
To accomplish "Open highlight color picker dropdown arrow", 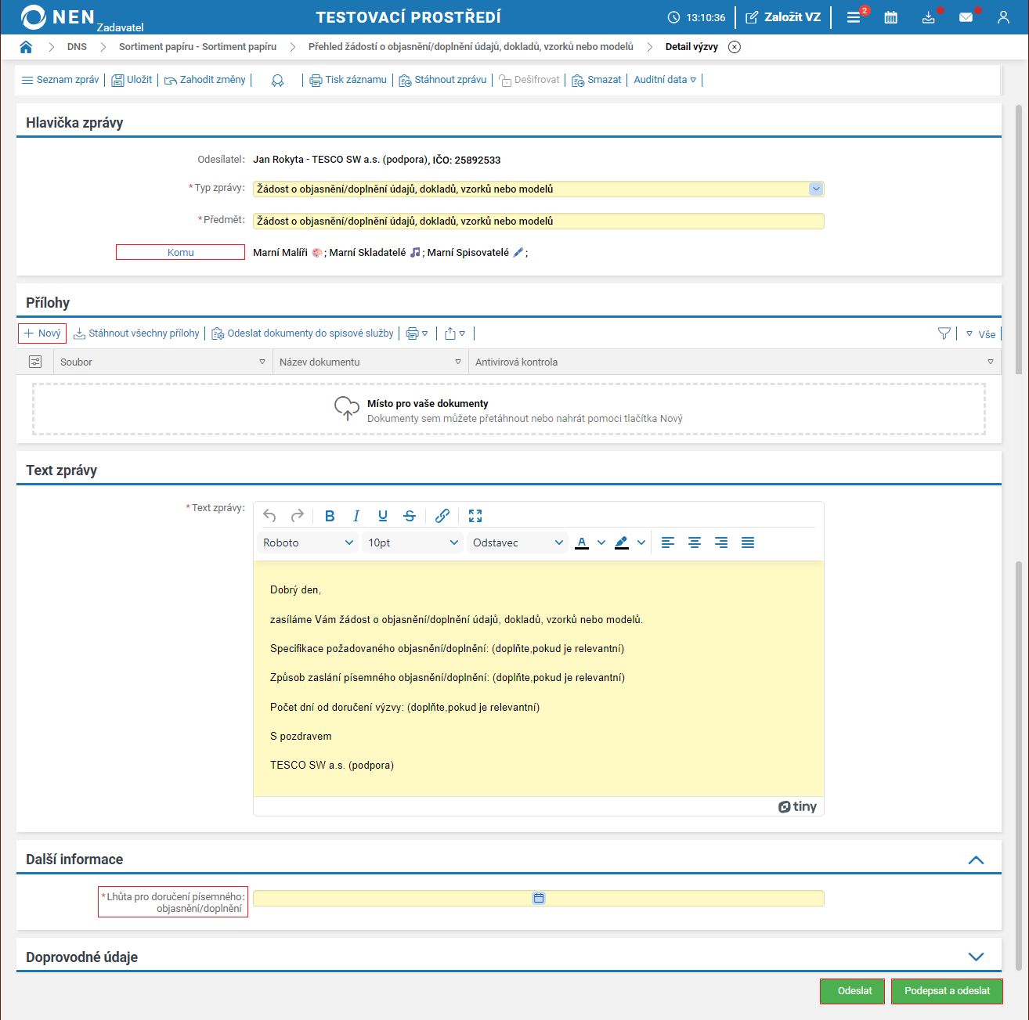I will 641,542.
